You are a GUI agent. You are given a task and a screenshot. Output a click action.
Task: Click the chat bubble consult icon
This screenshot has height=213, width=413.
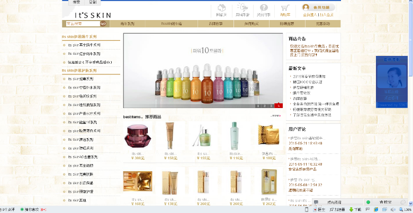(x=316, y=202)
